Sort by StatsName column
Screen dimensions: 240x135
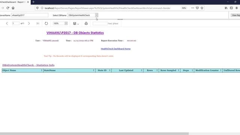pyautogui.click(x=93, y=70)
